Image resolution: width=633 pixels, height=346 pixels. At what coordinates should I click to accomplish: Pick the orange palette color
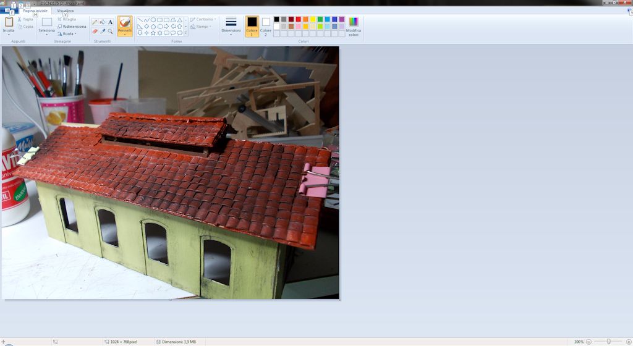coord(305,19)
